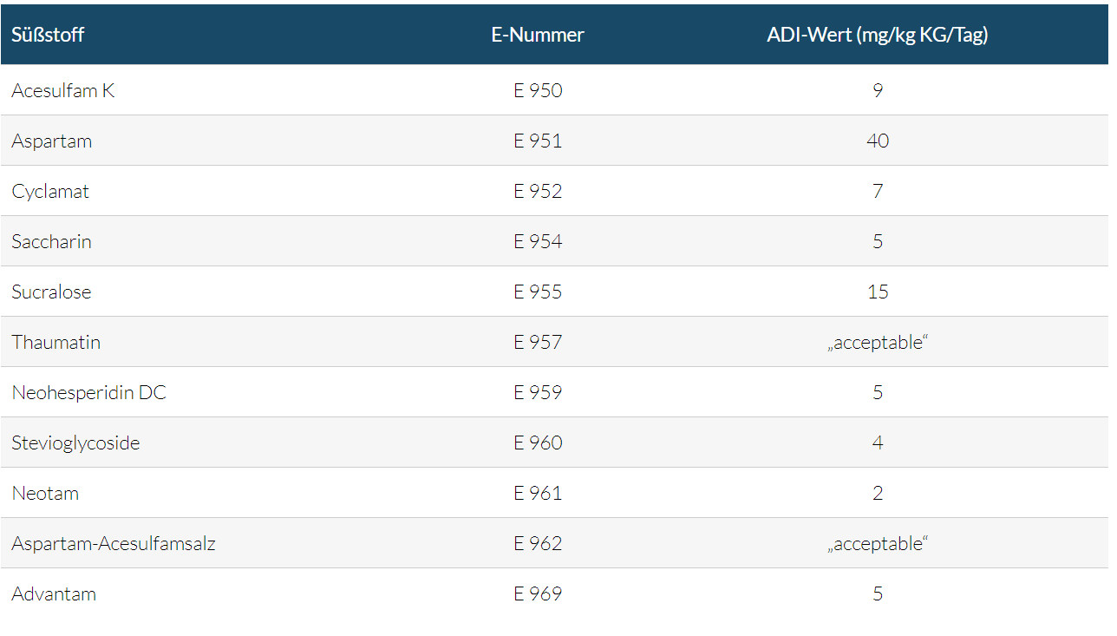Select Saccharin in the table
This screenshot has height=636, width=1117.
[51, 241]
